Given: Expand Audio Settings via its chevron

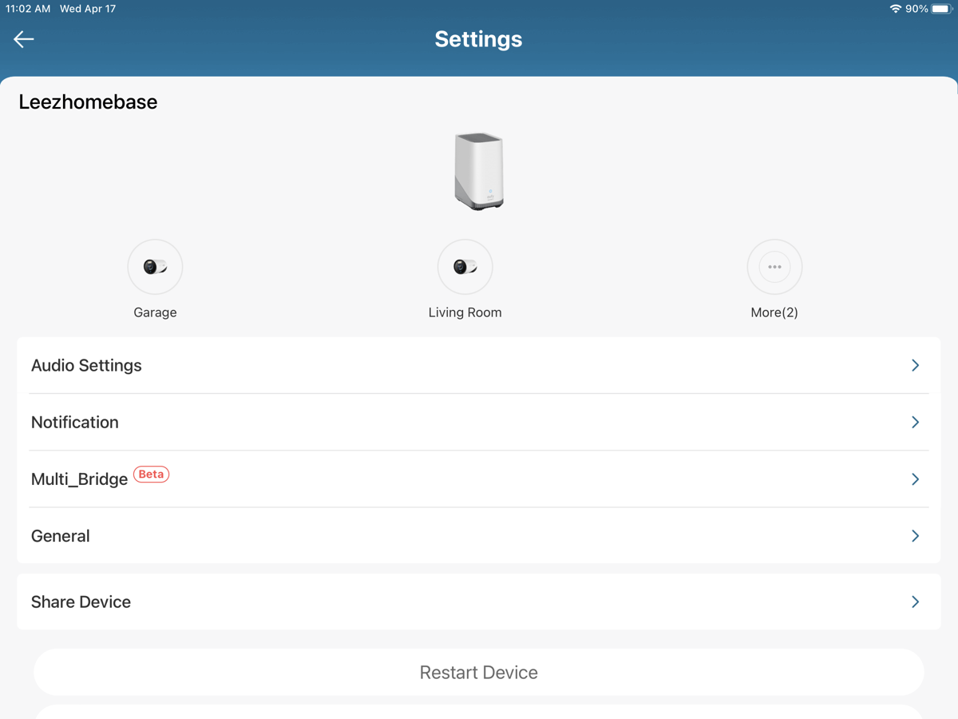Looking at the screenshot, I should click(x=915, y=365).
